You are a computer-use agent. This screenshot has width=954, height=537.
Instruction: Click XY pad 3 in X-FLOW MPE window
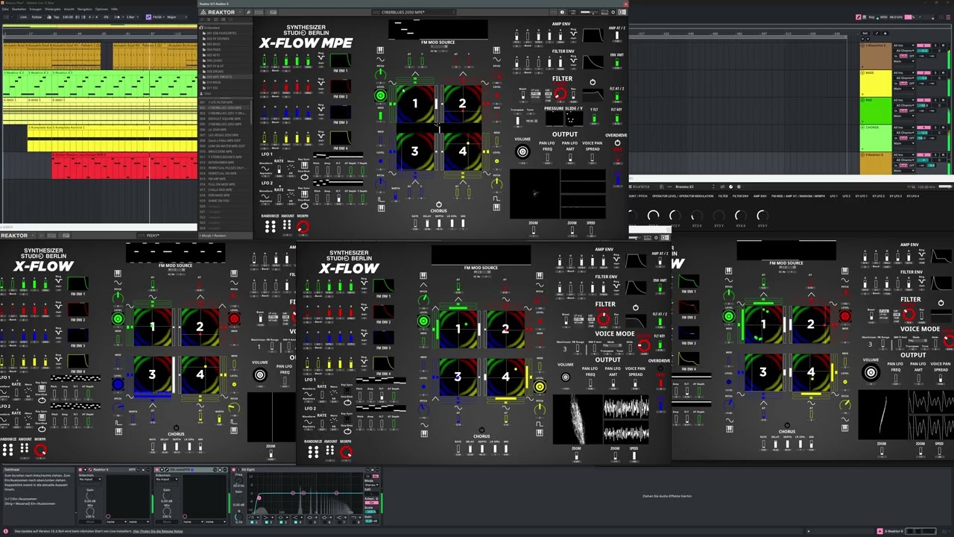pos(414,151)
